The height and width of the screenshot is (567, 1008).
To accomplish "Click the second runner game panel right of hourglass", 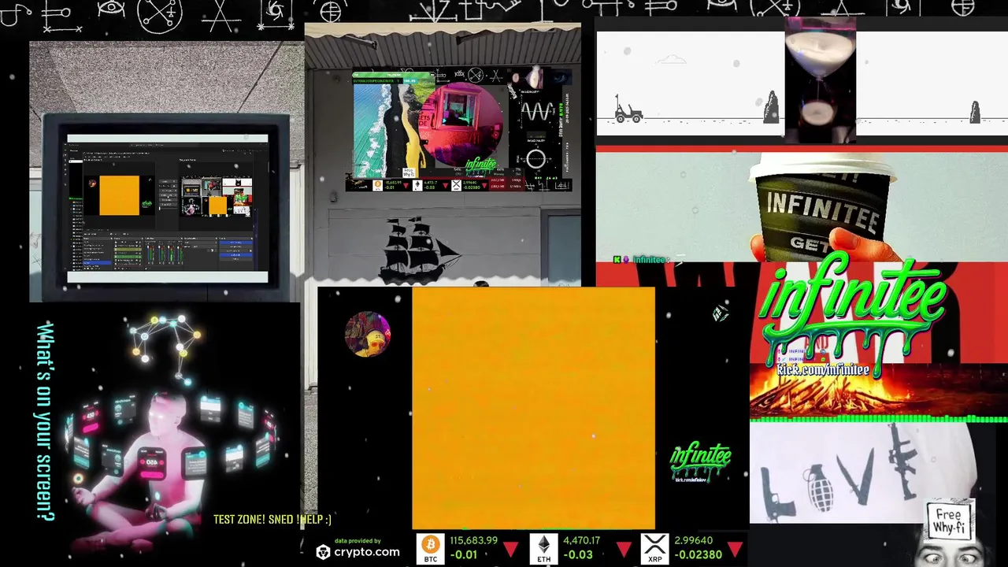I will [x=932, y=84].
